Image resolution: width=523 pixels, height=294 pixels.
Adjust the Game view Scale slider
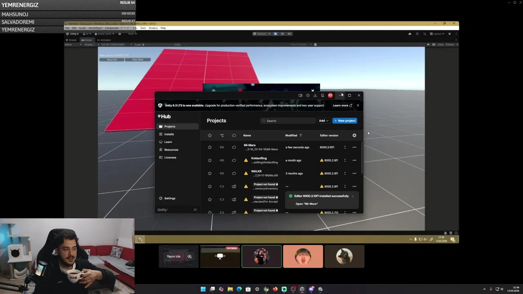pos(157,45)
